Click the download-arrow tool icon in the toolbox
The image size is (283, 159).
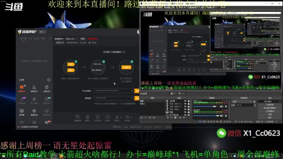tap(34, 99)
